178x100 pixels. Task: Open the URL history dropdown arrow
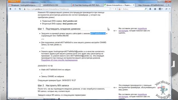pos(113,9)
